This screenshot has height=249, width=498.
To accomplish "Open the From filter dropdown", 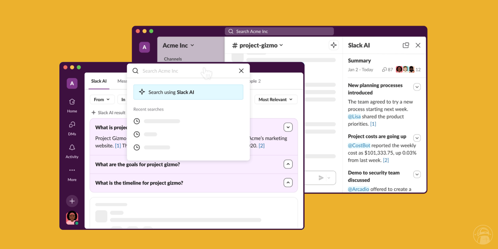I will click(102, 99).
